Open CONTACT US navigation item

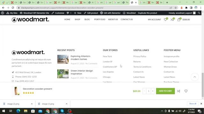click(x=127, y=19)
